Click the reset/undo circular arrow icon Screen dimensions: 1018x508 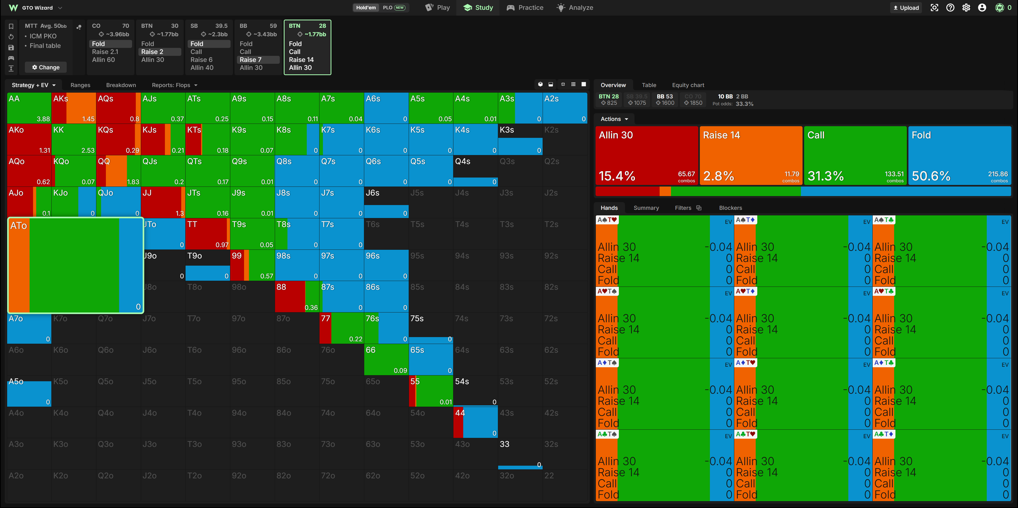(11, 37)
